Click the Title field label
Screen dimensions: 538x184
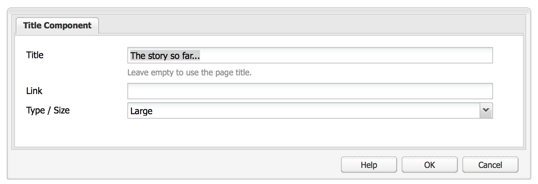pos(35,55)
